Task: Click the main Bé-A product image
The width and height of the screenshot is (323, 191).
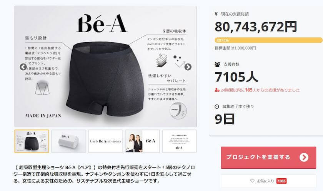Action: coord(105,66)
